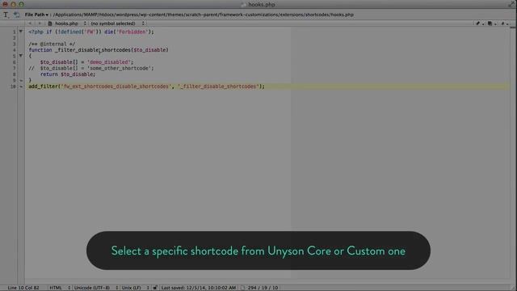Collapse the function body fold at line 5
The height and width of the screenshot is (291, 517).
21,56
